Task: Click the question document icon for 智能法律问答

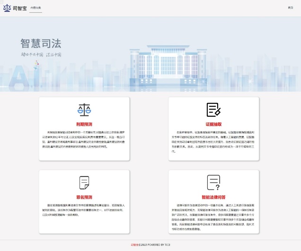Action: (x=213, y=182)
